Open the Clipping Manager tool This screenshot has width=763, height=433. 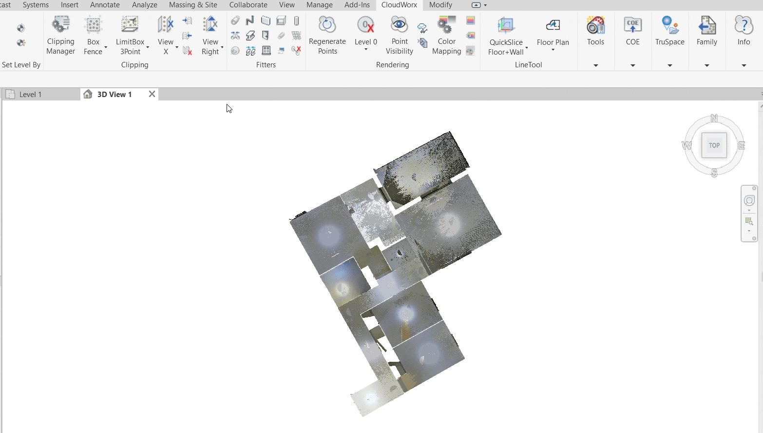coord(60,35)
